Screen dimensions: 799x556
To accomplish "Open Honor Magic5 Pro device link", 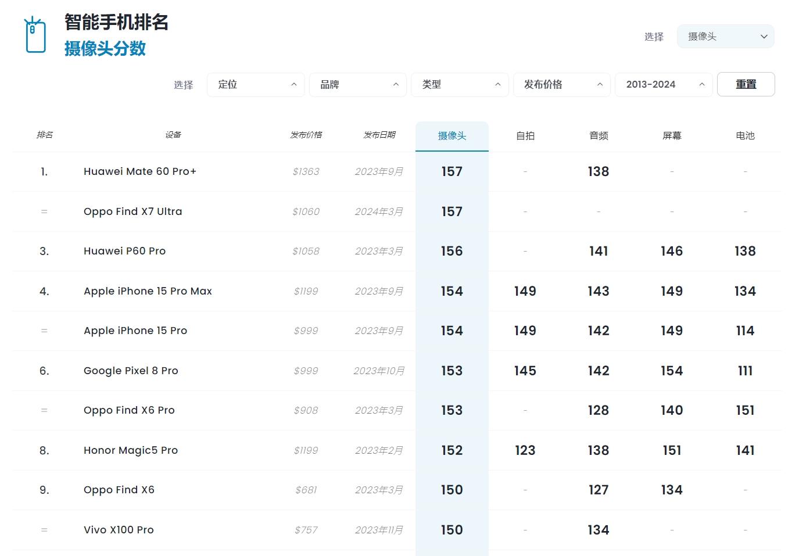I will coord(131,450).
